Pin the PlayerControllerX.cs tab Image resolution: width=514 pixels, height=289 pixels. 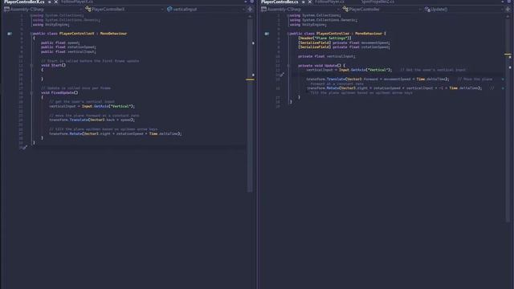pos(50,2)
